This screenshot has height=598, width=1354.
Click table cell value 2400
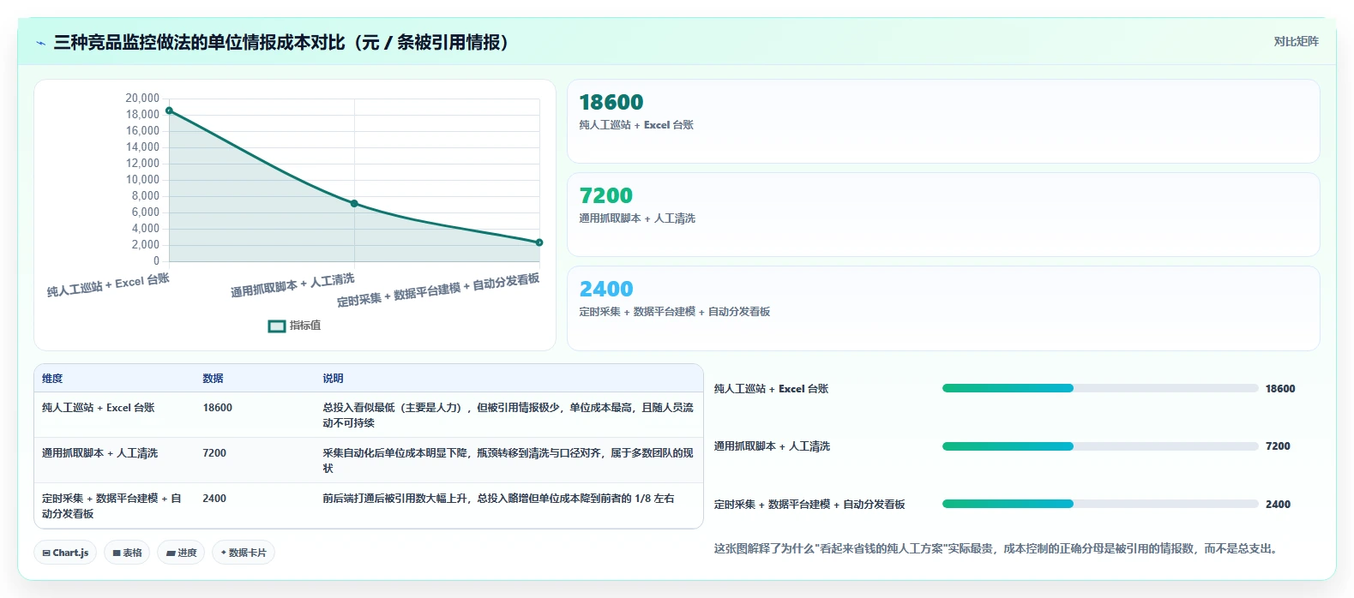[x=214, y=499]
